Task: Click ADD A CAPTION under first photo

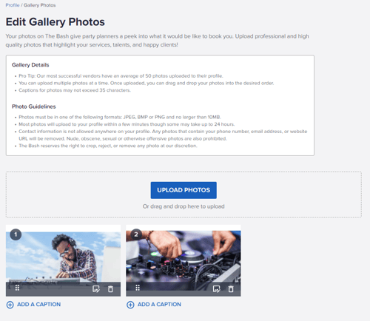Action: (x=38, y=305)
